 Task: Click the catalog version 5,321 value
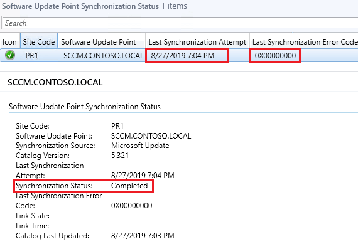(120, 156)
